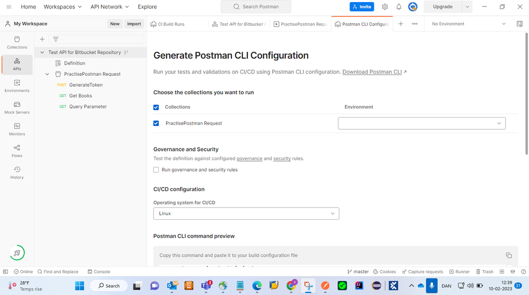The width and height of the screenshot is (529, 295).
Task: Click the bootcamp rocket icon
Action: [x=17, y=253]
